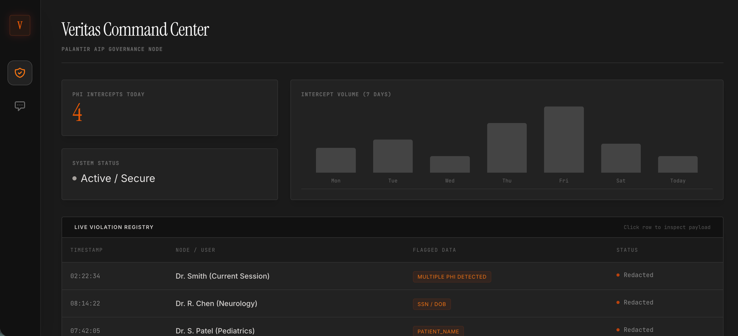The image size is (738, 336).
Task: Click the PHI Intercepts Today card
Action: (x=170, y=108)
